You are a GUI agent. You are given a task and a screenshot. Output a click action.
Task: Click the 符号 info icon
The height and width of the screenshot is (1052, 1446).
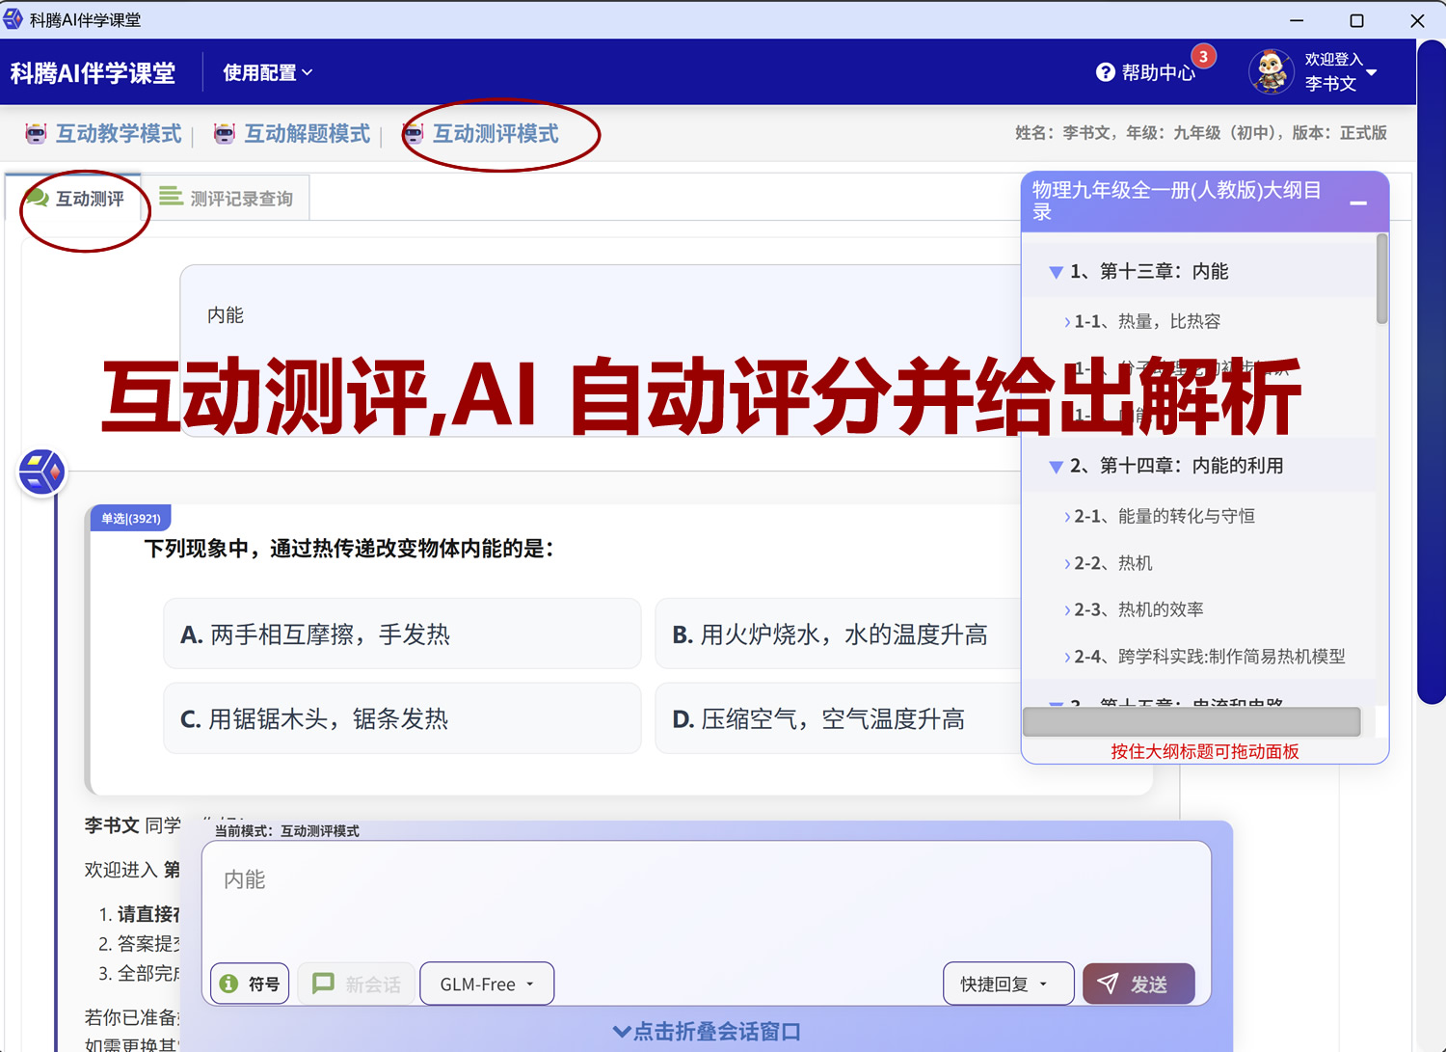(228, 984)
